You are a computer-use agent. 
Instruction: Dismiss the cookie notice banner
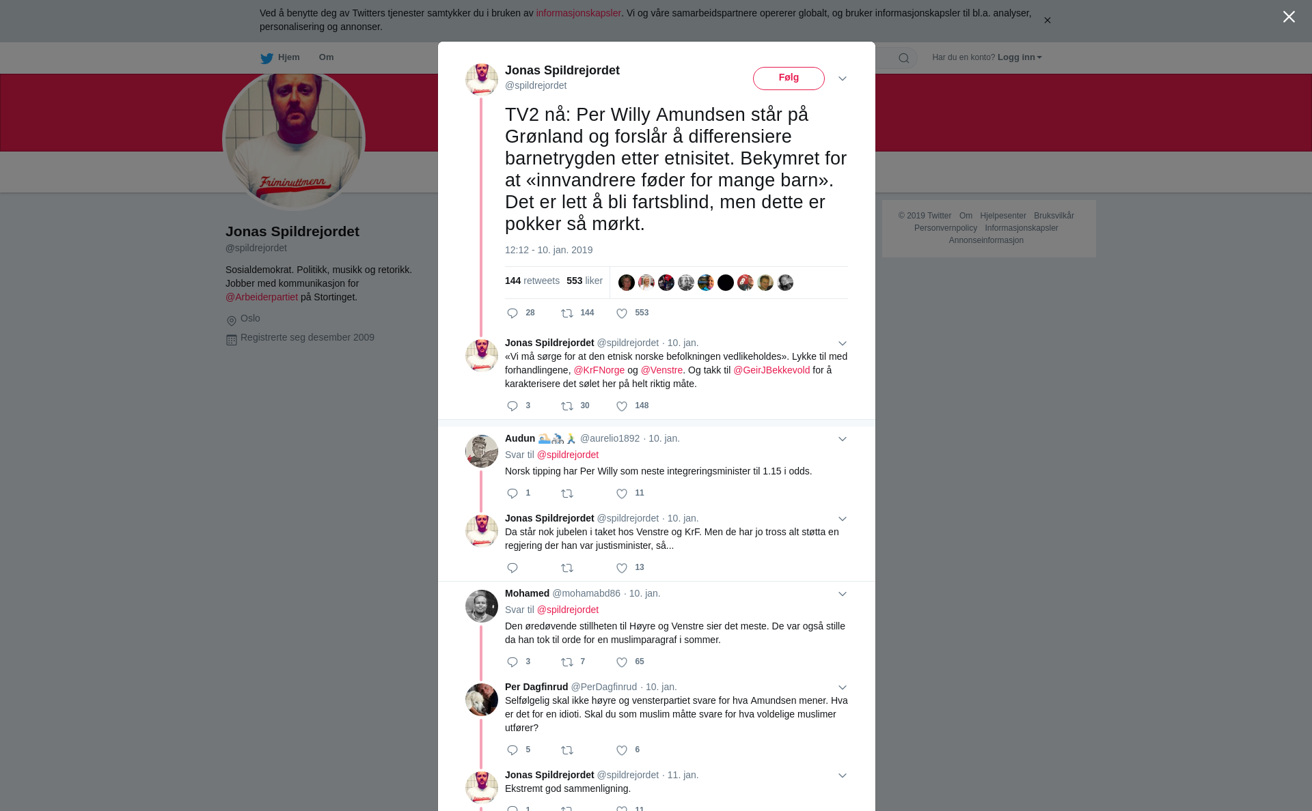click(1047, 20)
